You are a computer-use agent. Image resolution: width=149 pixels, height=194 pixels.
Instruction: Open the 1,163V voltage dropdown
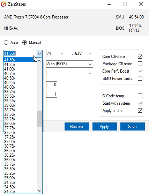[x=81, y=54]
